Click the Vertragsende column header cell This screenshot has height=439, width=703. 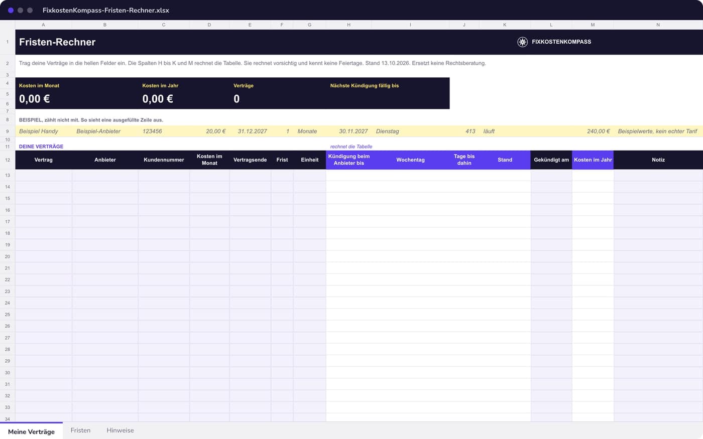point(250,160)
